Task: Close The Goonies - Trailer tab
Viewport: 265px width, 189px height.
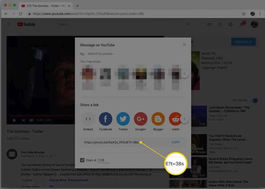Action: tap(69, 6)
